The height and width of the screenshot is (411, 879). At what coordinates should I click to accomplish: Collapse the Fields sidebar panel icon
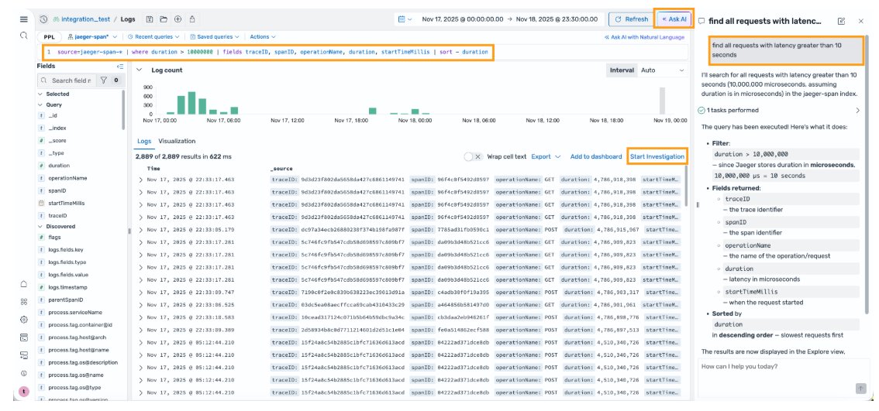(119, 66)
